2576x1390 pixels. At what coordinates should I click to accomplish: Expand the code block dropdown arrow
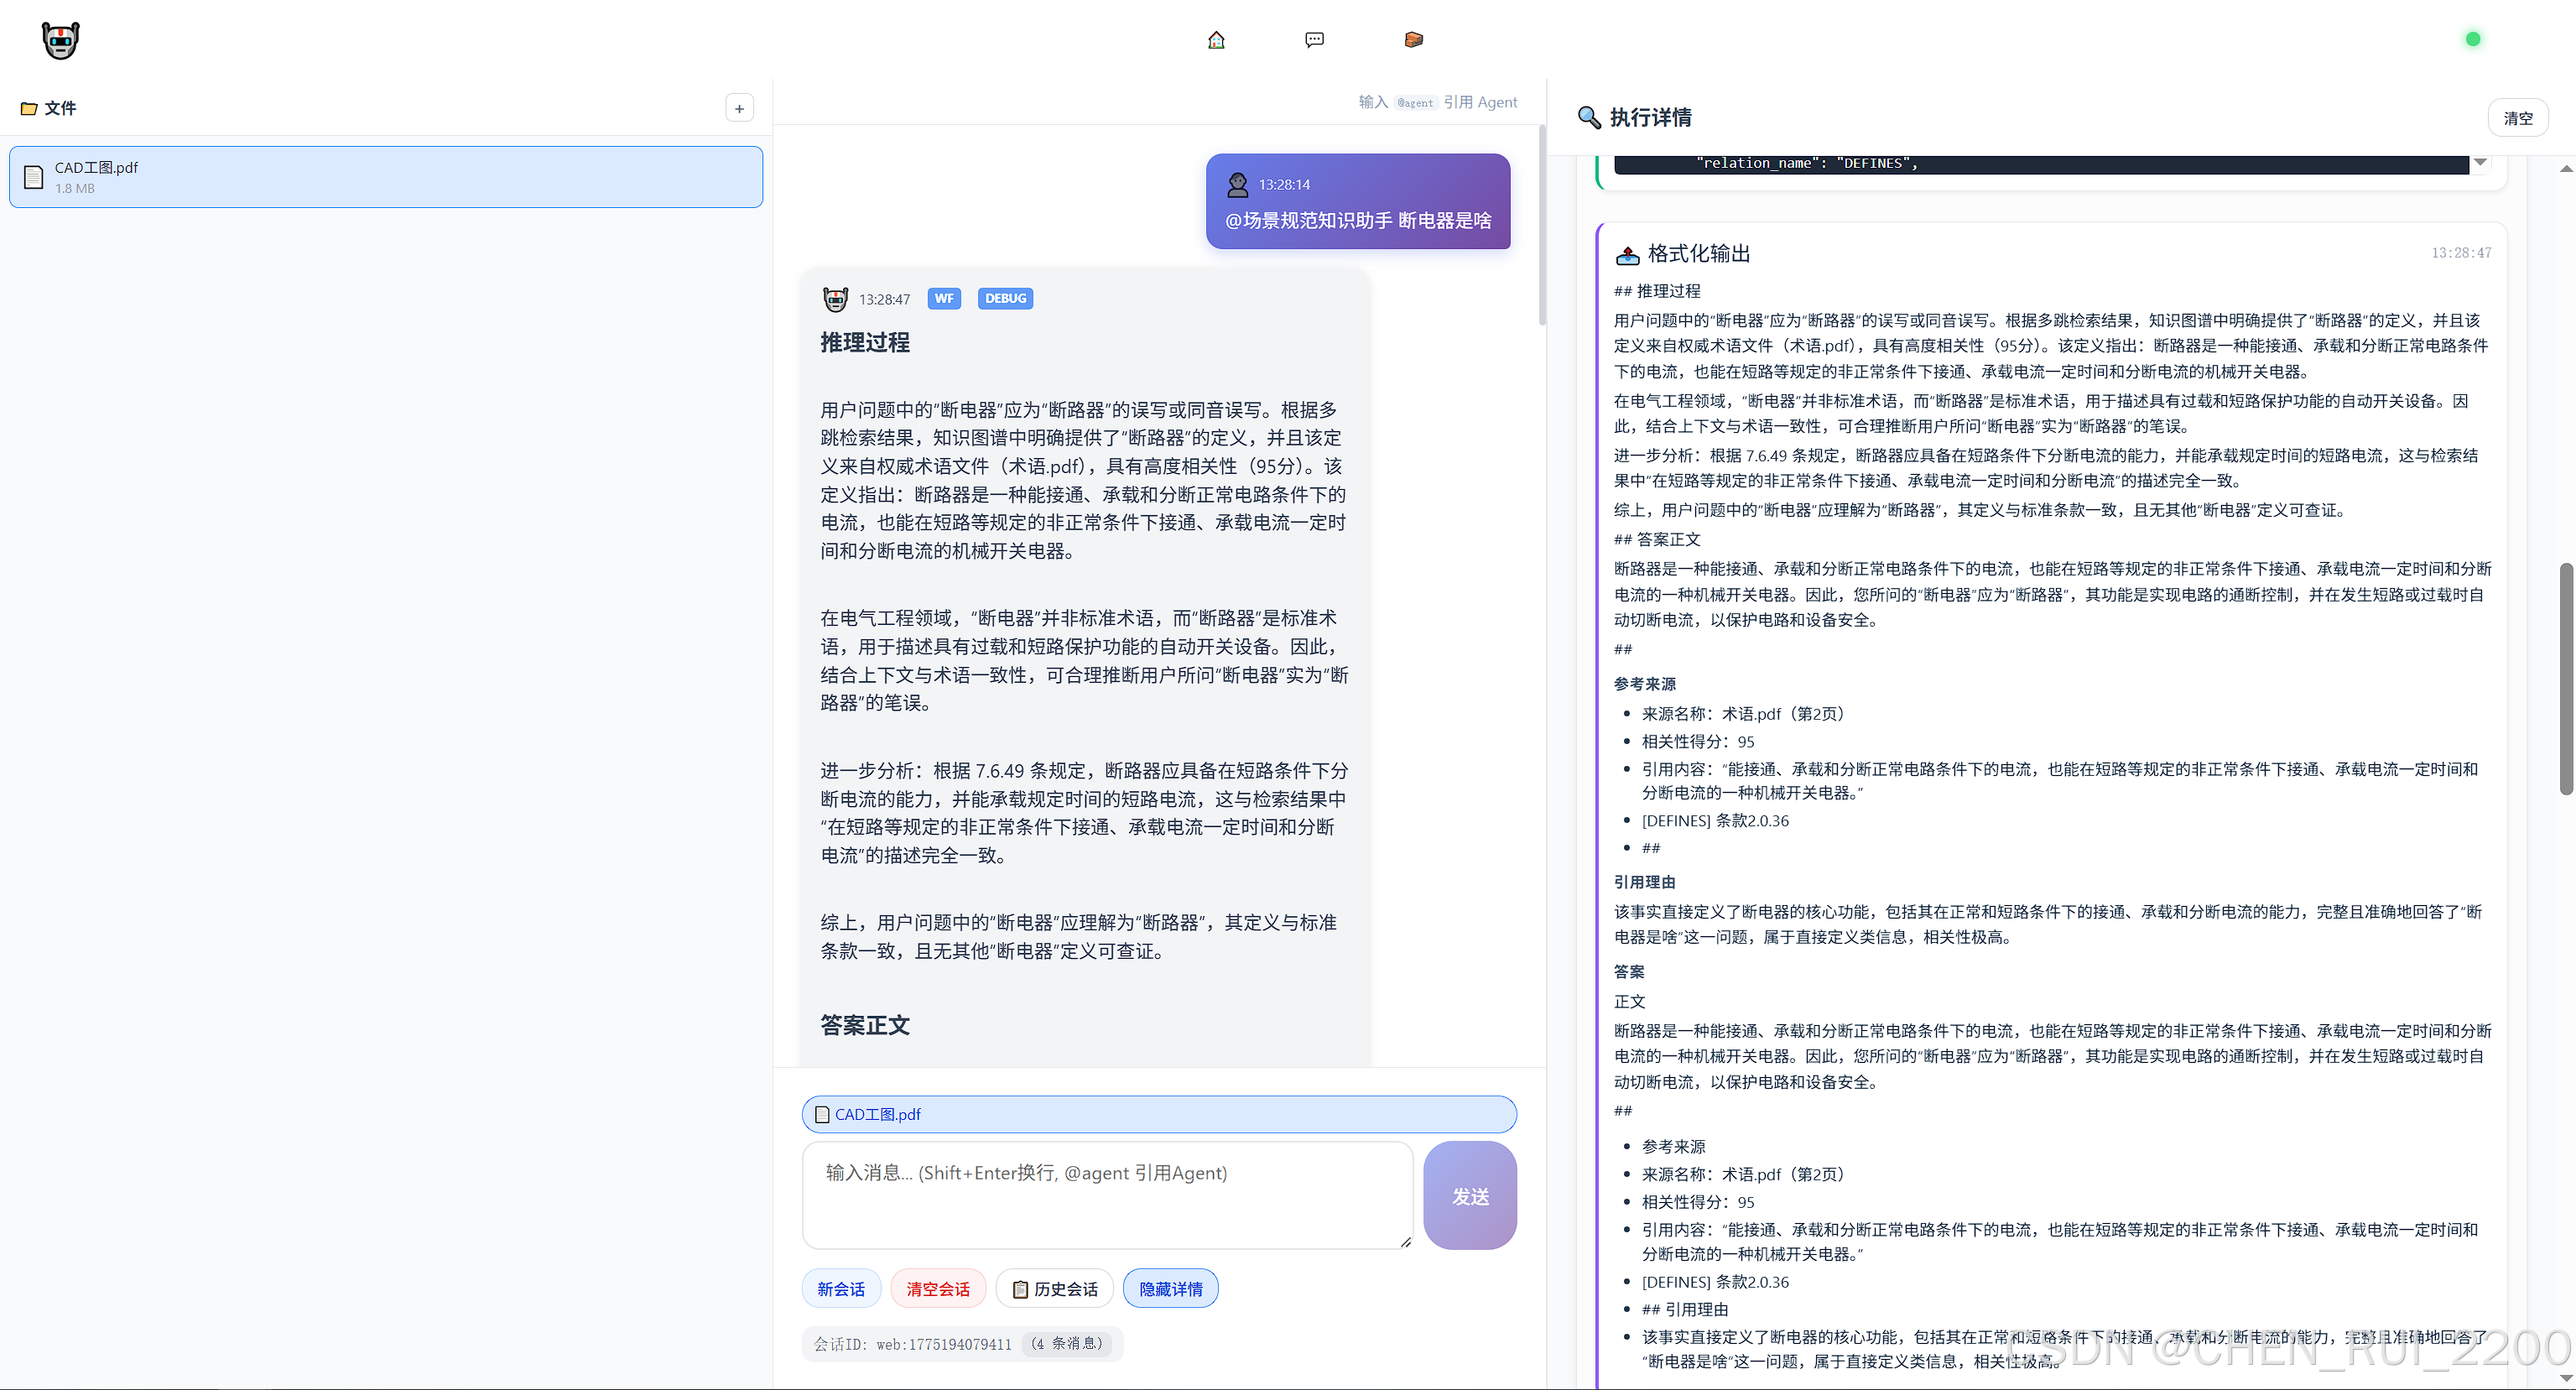2480,162
